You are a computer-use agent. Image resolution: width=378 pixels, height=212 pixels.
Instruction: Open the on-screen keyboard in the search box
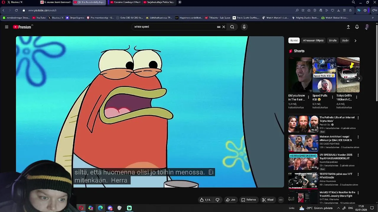[x=219, y=27]
